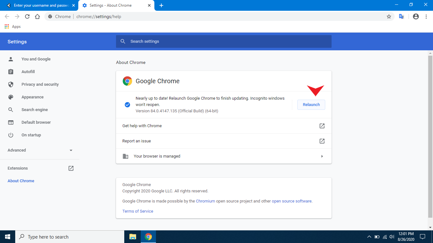433x243 pixels.
Task: Click the Extensions external-link icon
Action: tap(71, 168)
